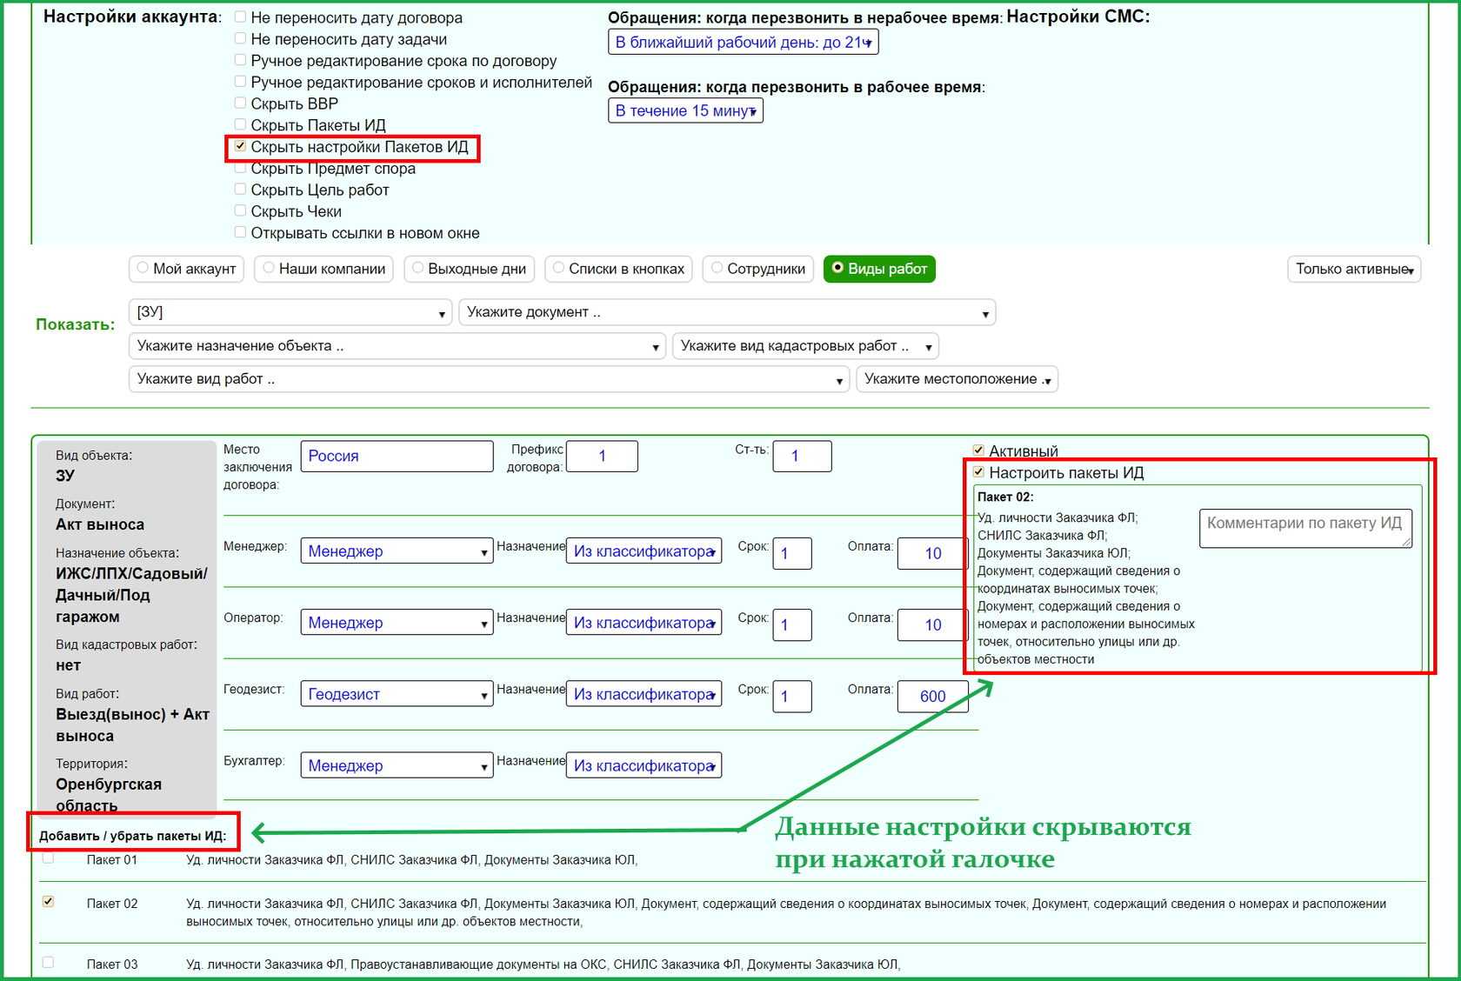Open the Менеджер row role dropdown
Viewport: 1461px width, 981px height.
(397, 551)
